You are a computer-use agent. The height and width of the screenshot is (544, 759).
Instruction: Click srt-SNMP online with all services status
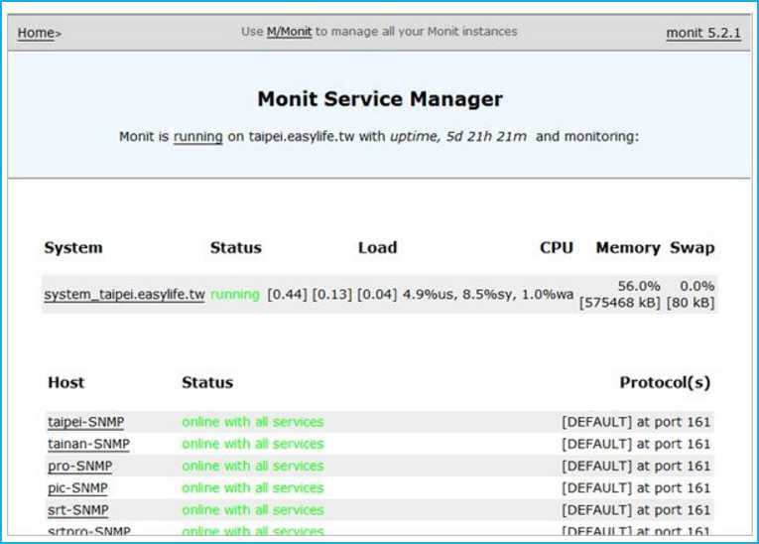pos(253,510)
